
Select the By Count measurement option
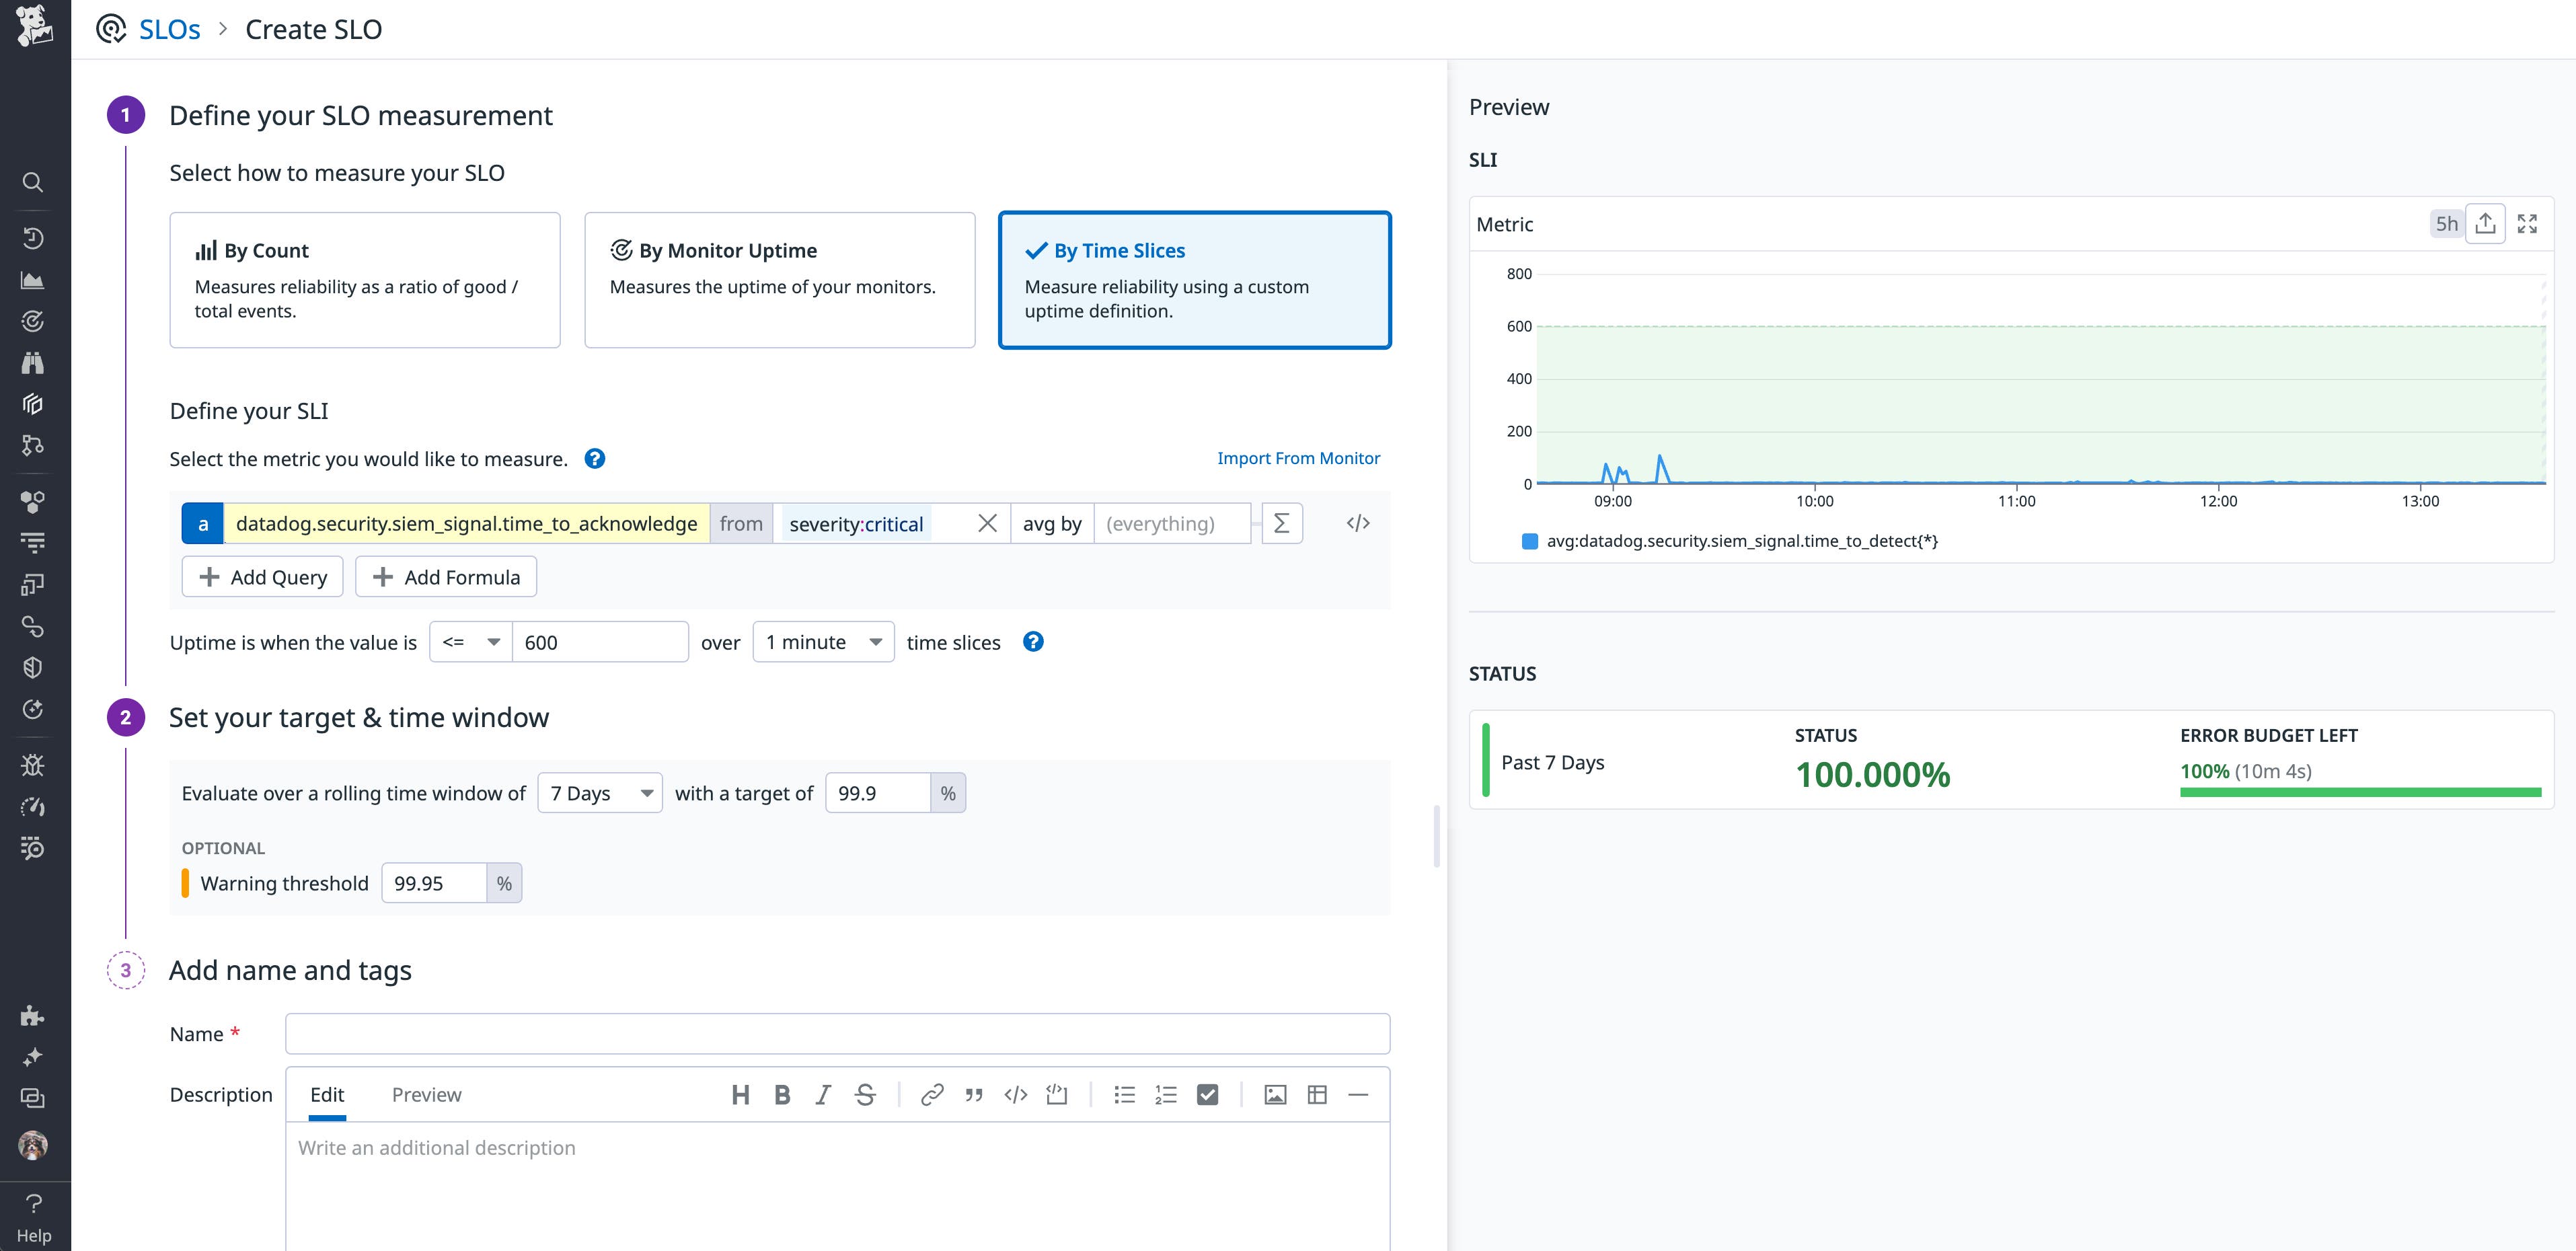point(365,280)
